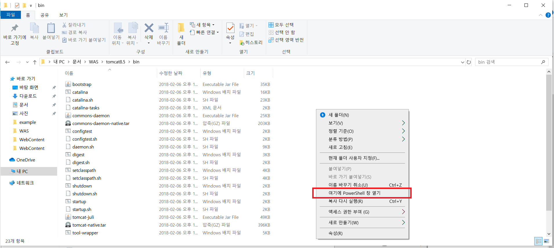554x248 pixels.
Task: Choose Open PowerShell window here
Action: (x=362, y=193)
